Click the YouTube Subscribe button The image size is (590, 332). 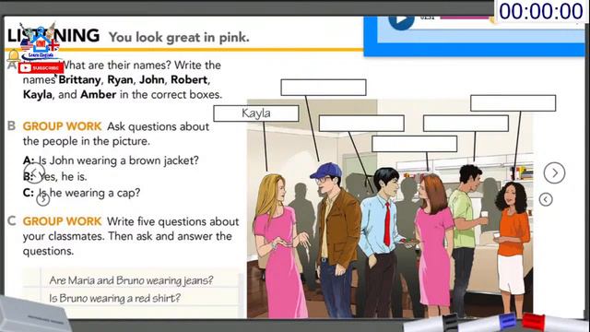click(41, 68)
